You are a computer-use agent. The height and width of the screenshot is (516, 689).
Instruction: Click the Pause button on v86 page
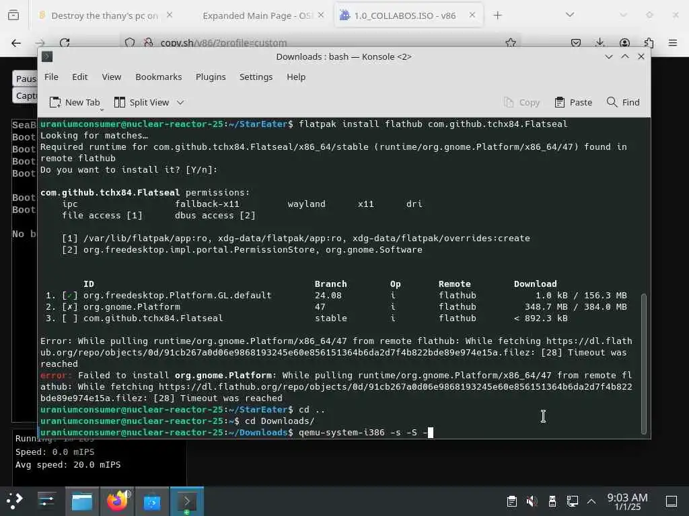(x=26, y=79)
